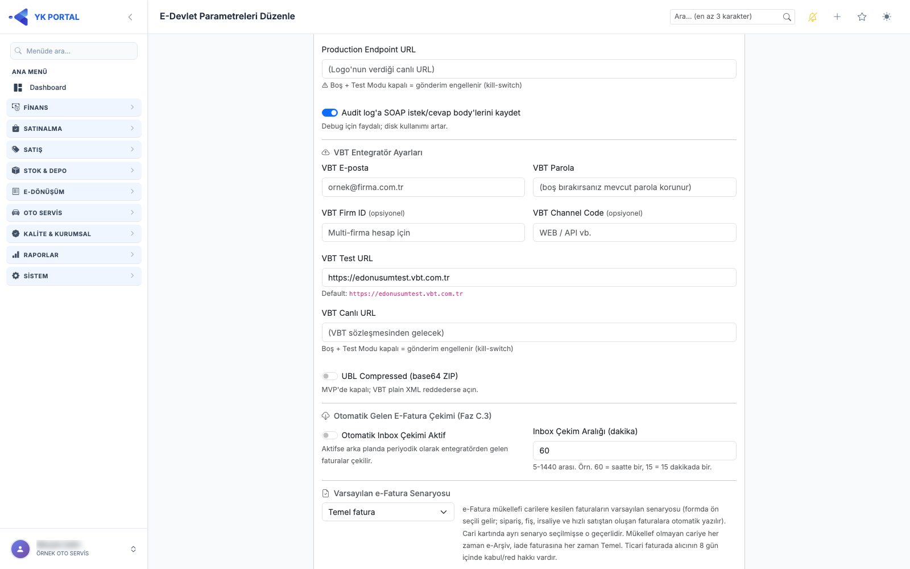Enable UBL Compressed (base64 ZIP) toggle
The height and width of the screenshot is (569, 910).
330,376
